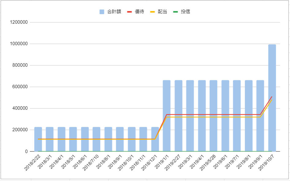The height and width of the screenshot is (181, 290).
Task: Select the bar for 2019/3/1
Action: pyautogui.click(x=190, y=116)
